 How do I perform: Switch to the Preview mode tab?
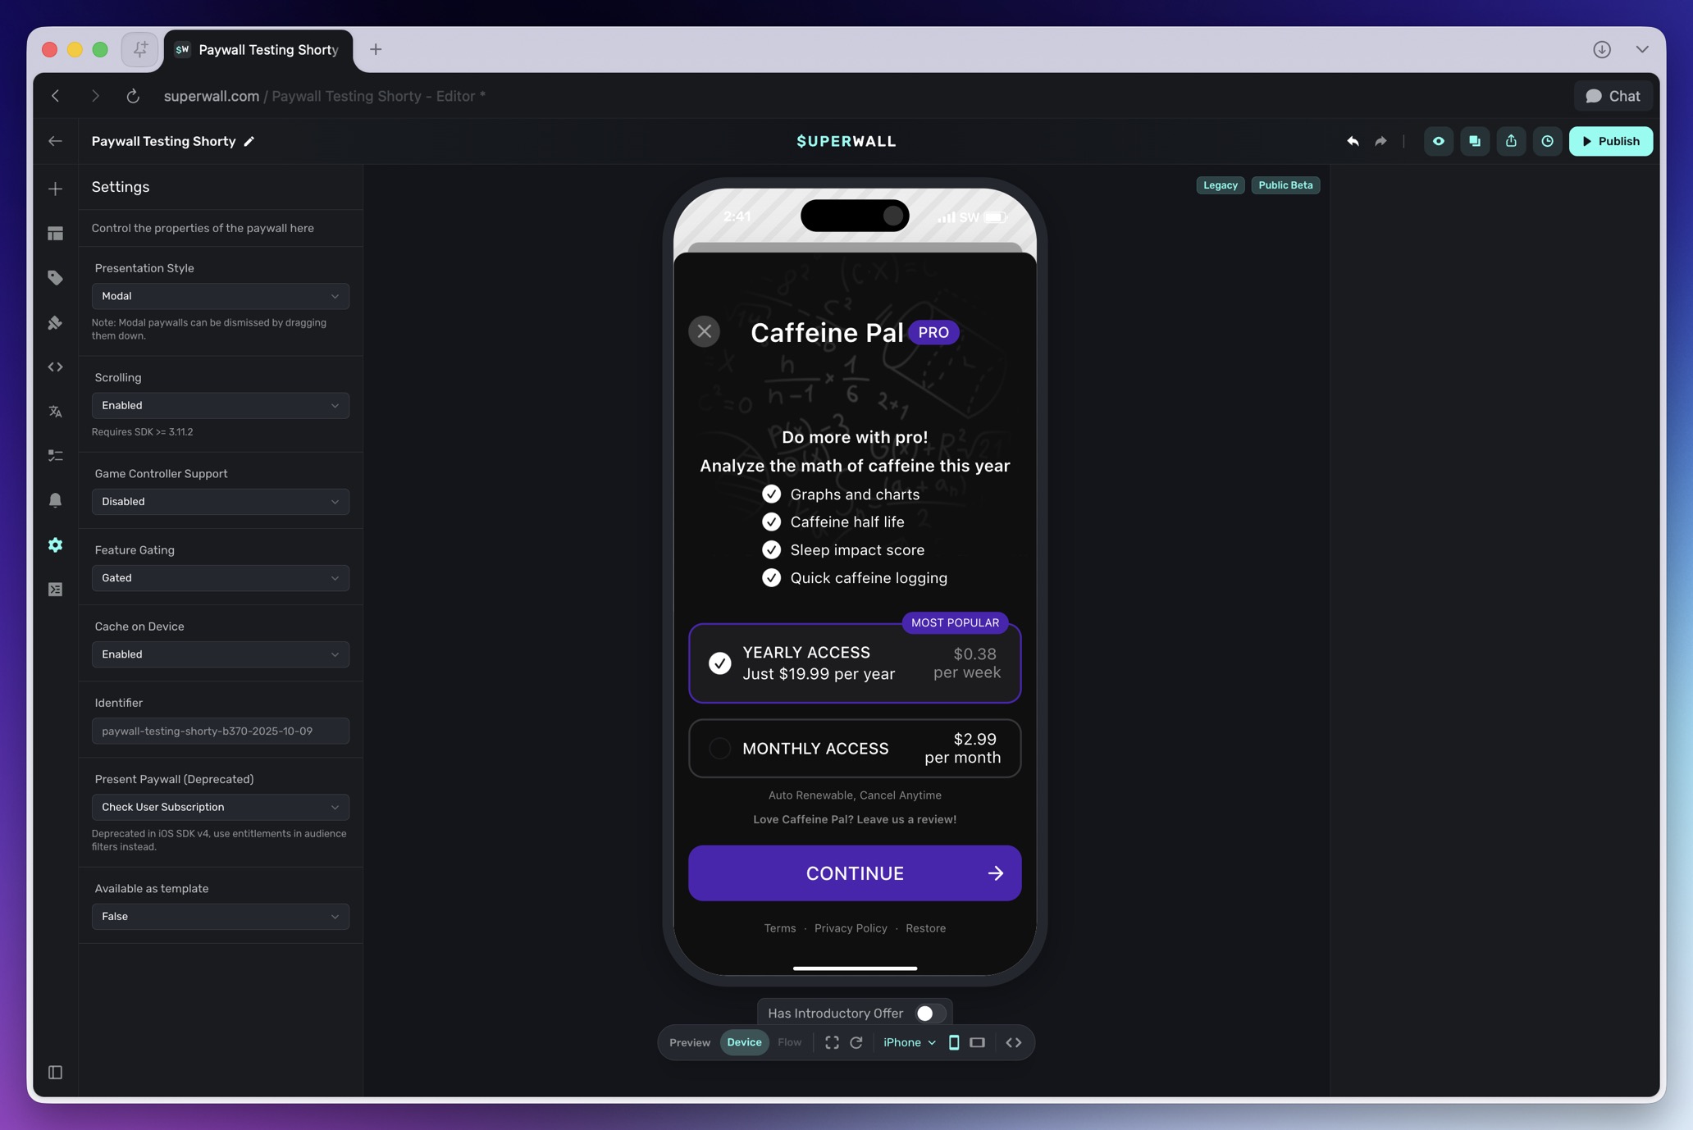[690, 1042]
